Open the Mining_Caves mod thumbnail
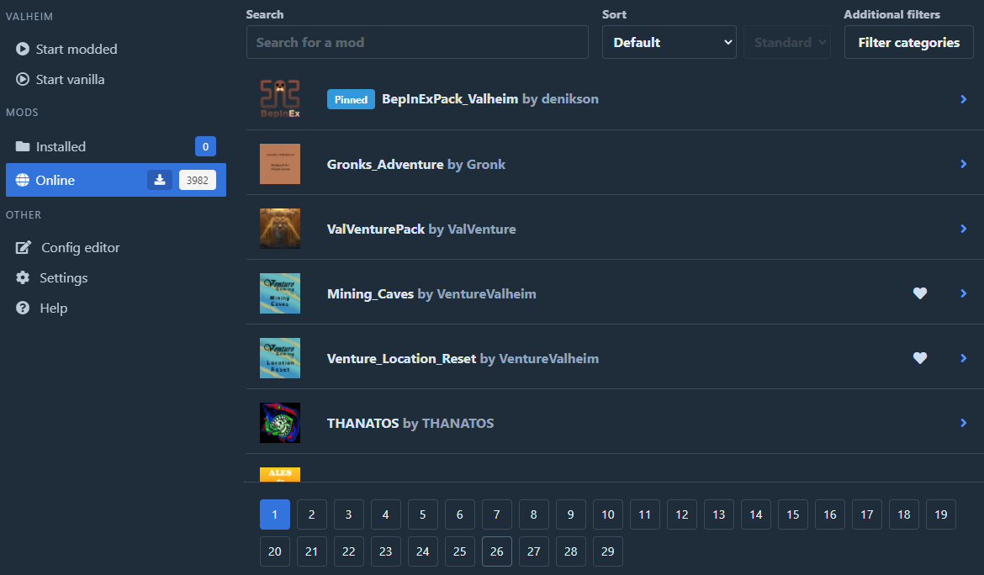984x575 pixels. pos(280,293)
